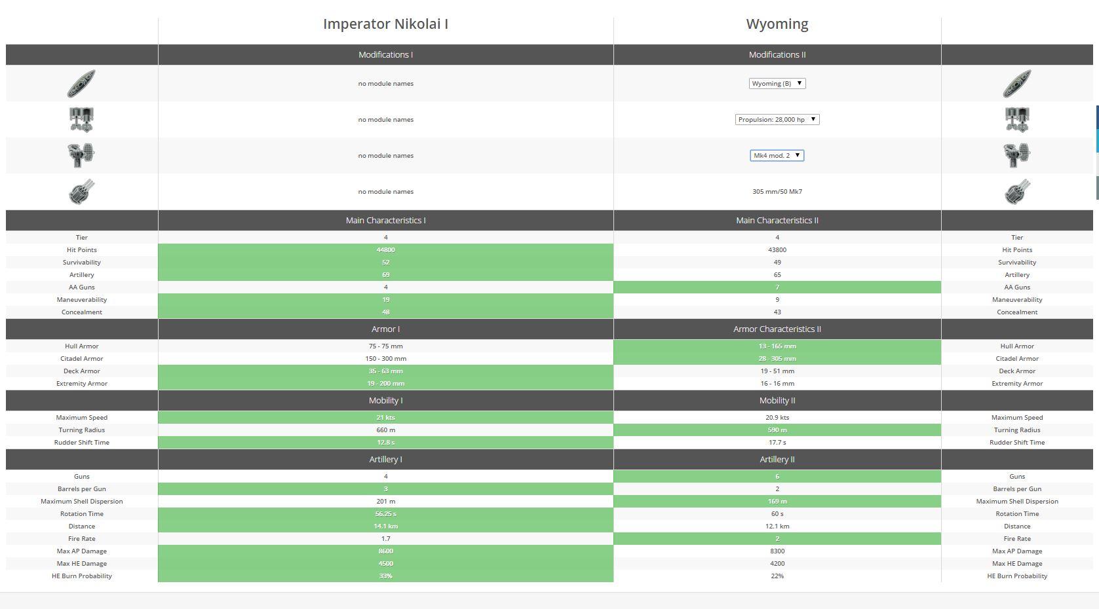Click the 4500 max HE damage cell

tap(385, 563)
